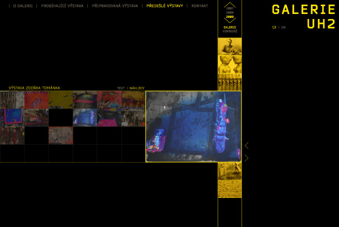339x227 pixels.
Task: Click the Galerie UH2 logo
Action: 304,16
